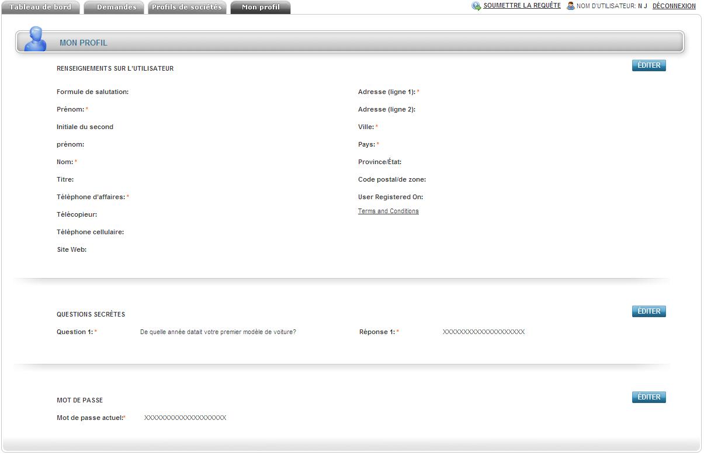Click the 'Adresse (ligne 2):' label
Viewport: 704px width, 455px height.
click(x=387, y=109)
